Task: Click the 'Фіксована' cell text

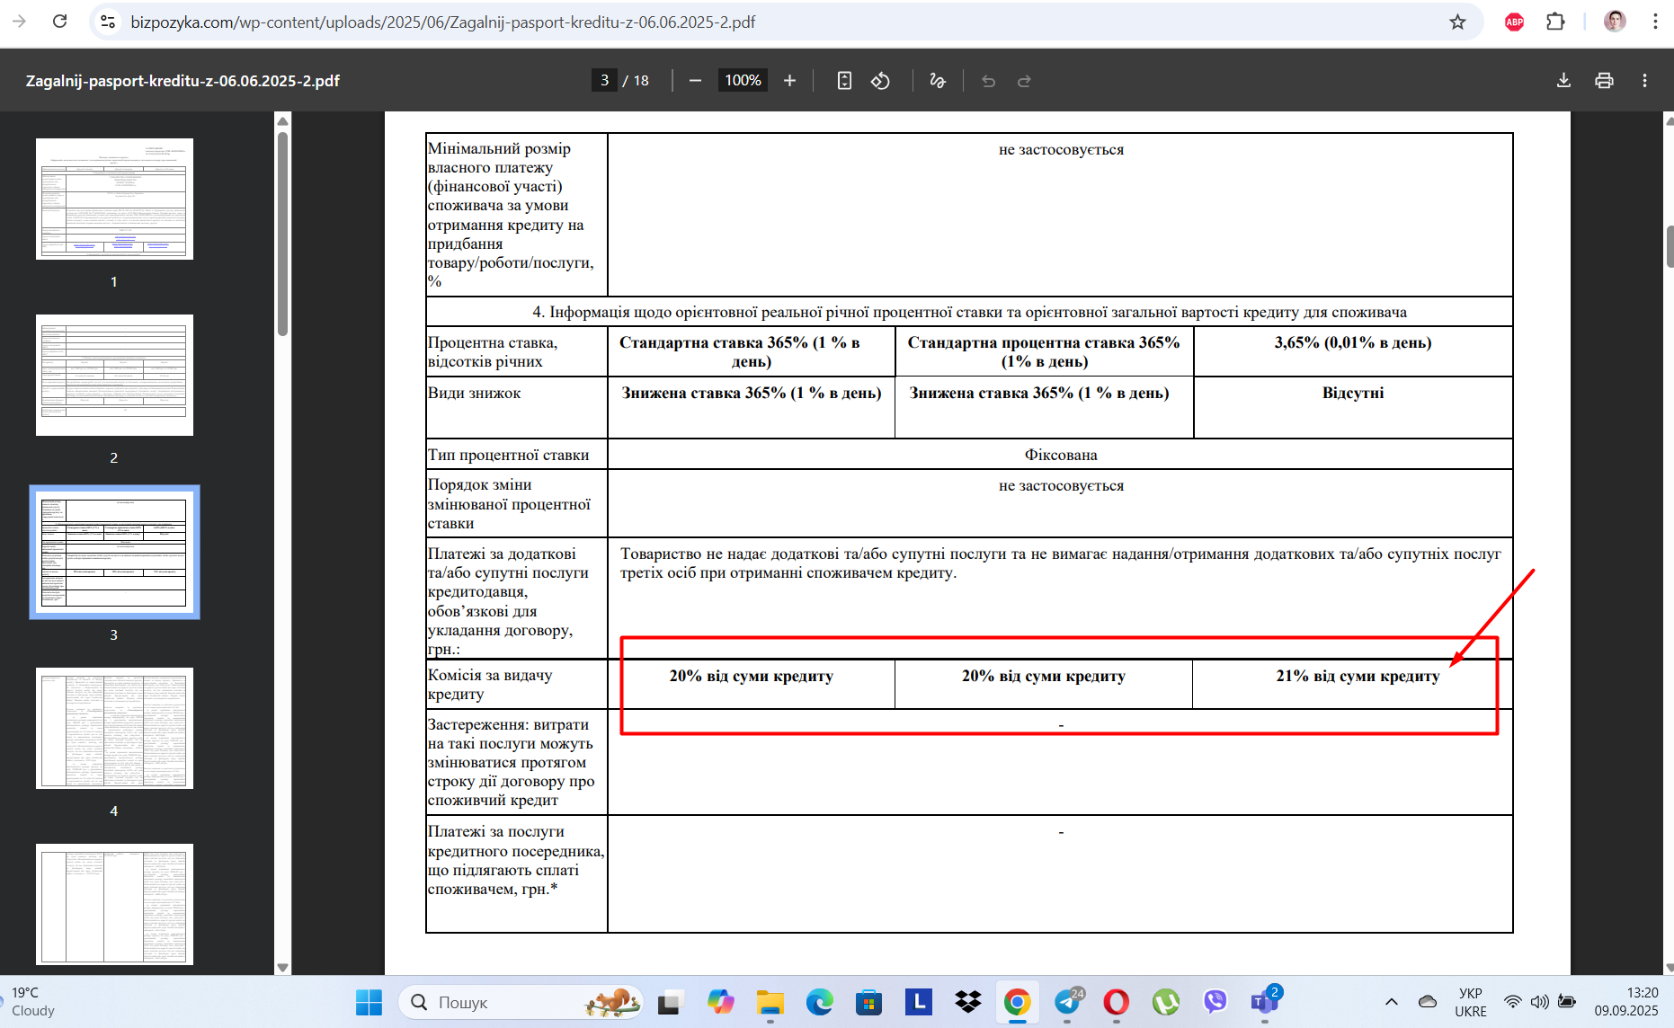Action: click(x=1061, y=455)
